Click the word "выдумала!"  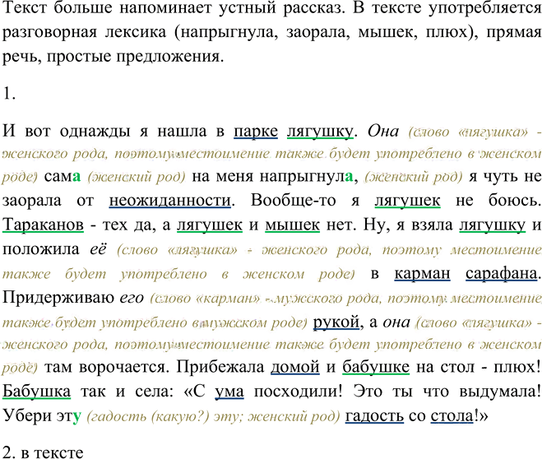[x=500, y=392]
